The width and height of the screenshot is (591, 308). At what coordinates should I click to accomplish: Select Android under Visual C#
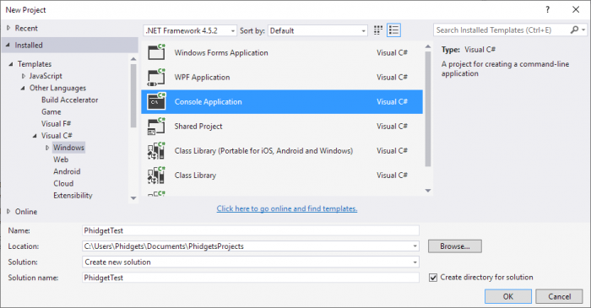point(67,171)
